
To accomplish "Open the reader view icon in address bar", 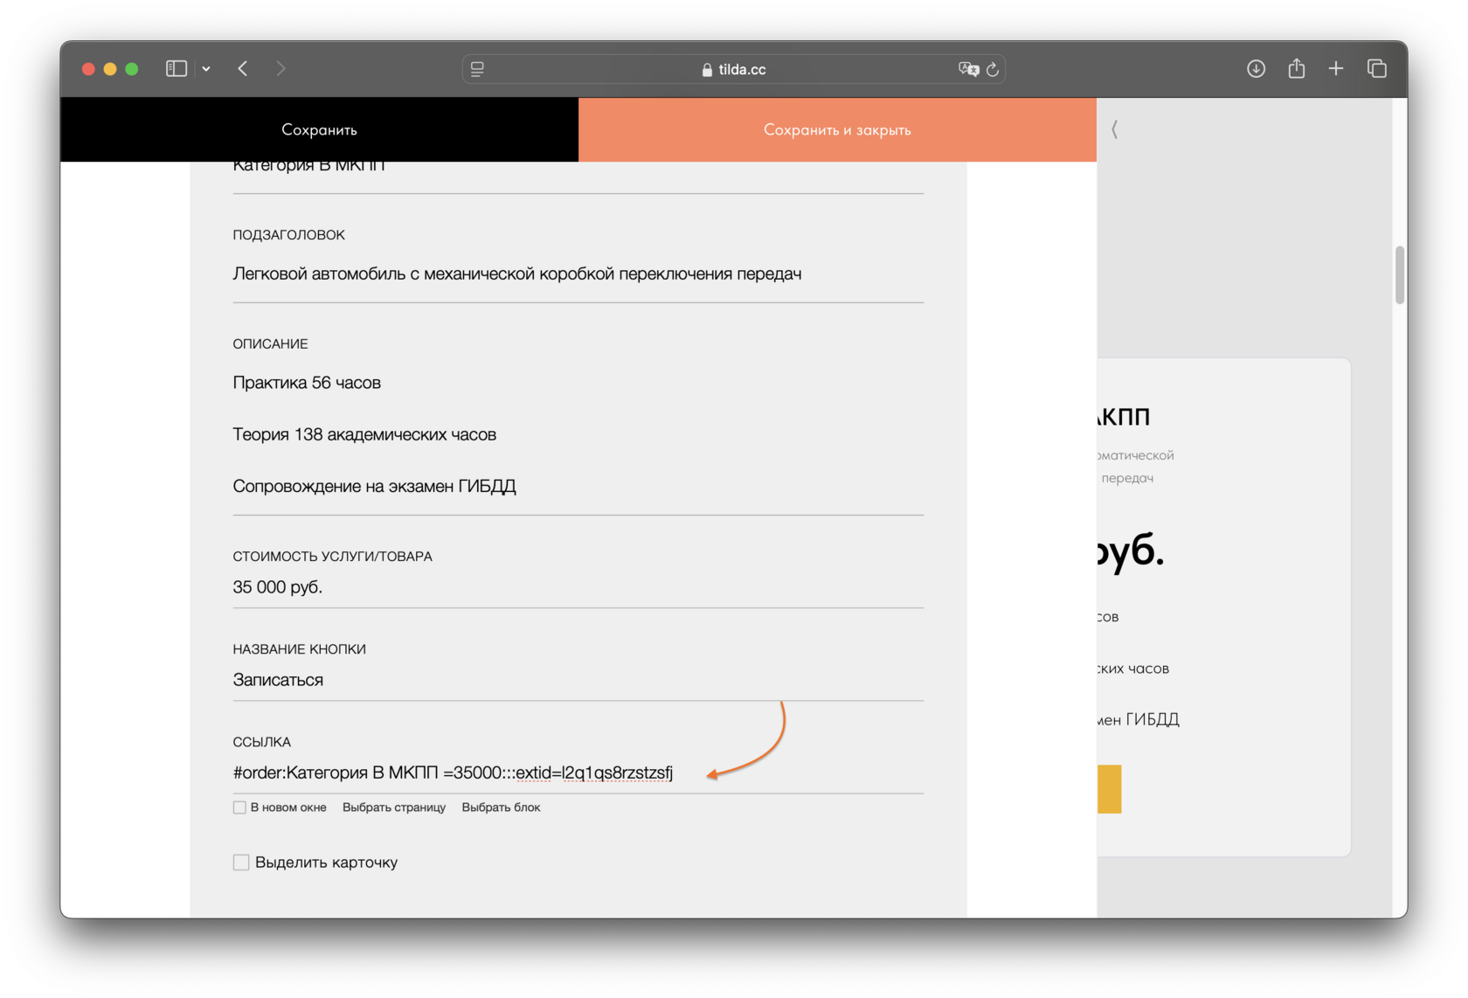I will pos(477,69).
